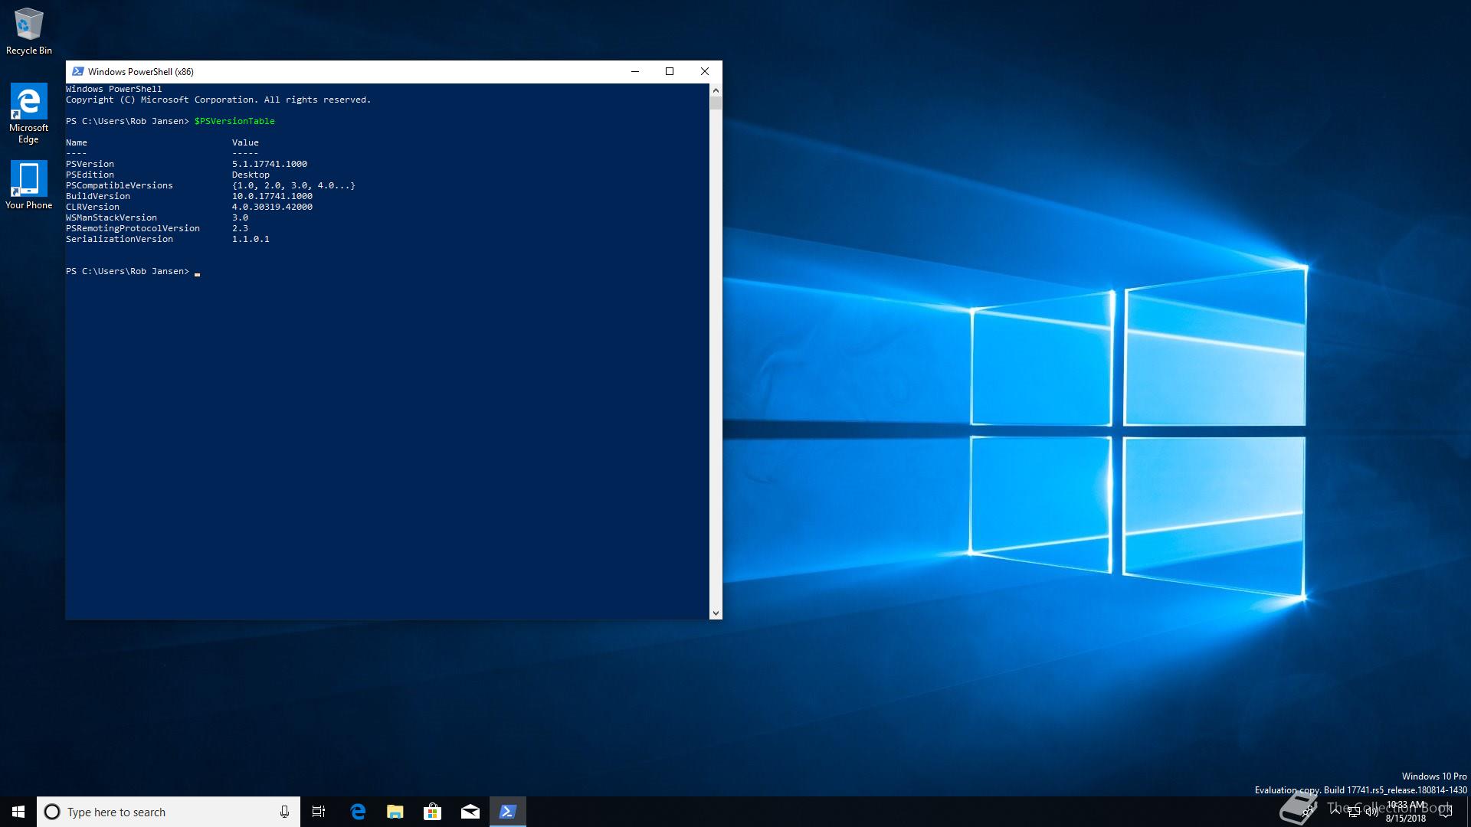Click the Windows PowerShell (x86) title text
This screenshot has height=827, width=1471.
[141, 71]
